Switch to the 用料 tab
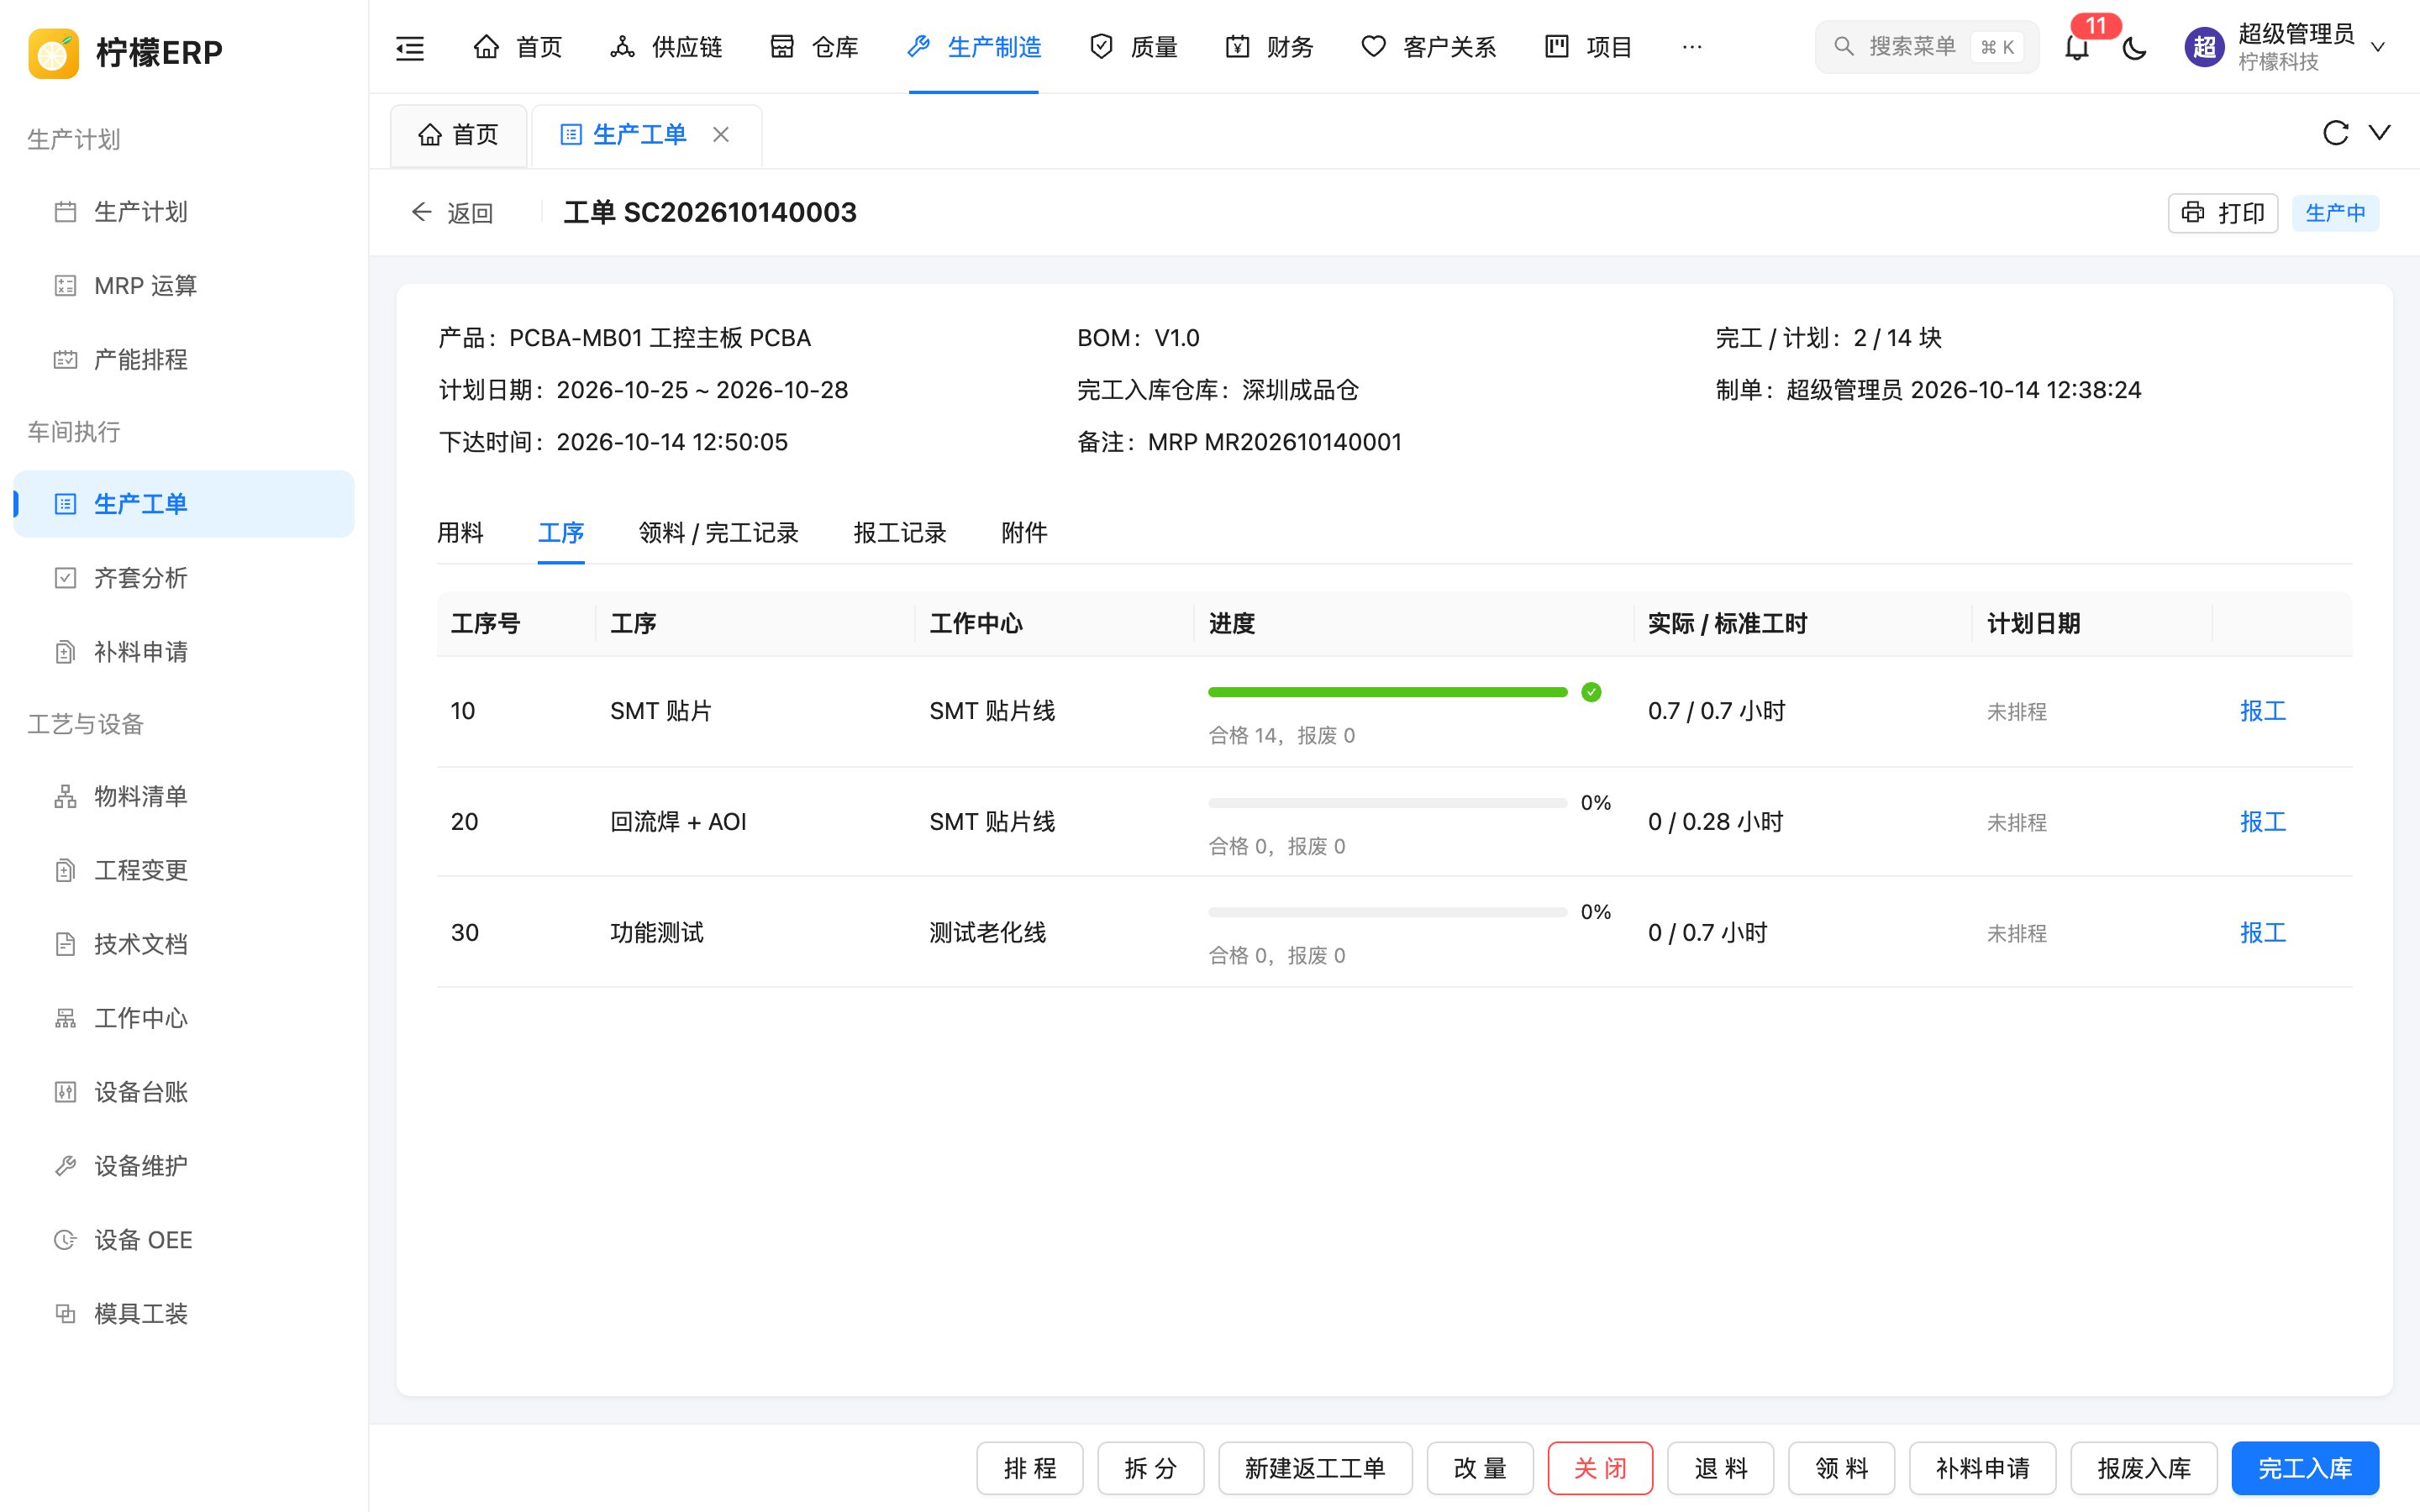This screenshot has width=2420, height=1512. (x=460, y=533)
